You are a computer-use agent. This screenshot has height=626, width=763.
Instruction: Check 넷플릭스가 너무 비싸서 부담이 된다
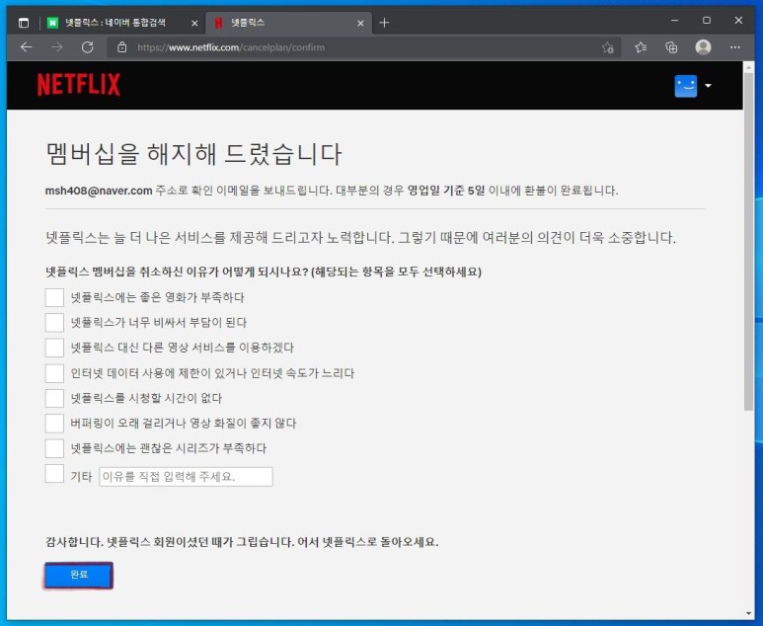[x=54, y=323]
